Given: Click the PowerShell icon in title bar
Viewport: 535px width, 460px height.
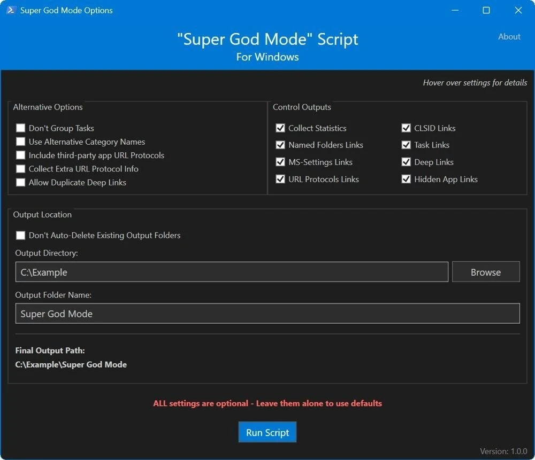Looking at the screenshot, I should click(11, 10).
